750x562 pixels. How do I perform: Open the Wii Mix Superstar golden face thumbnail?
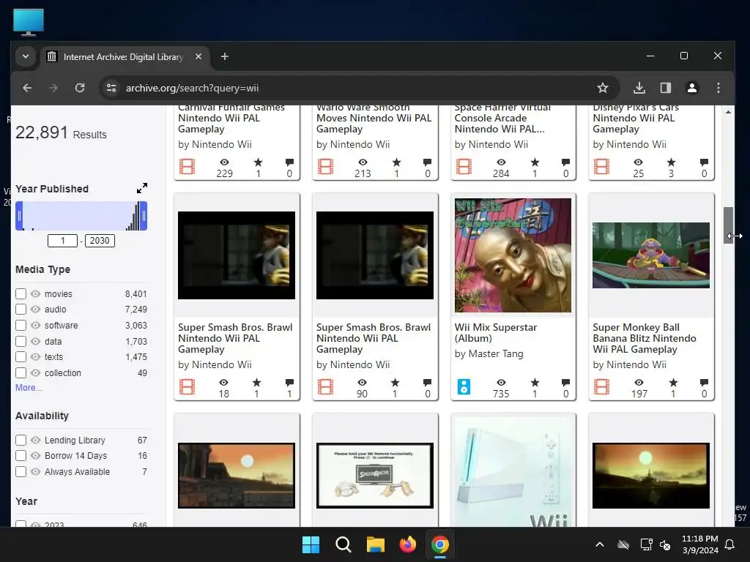pyautogui.click(x=513, y=255)
